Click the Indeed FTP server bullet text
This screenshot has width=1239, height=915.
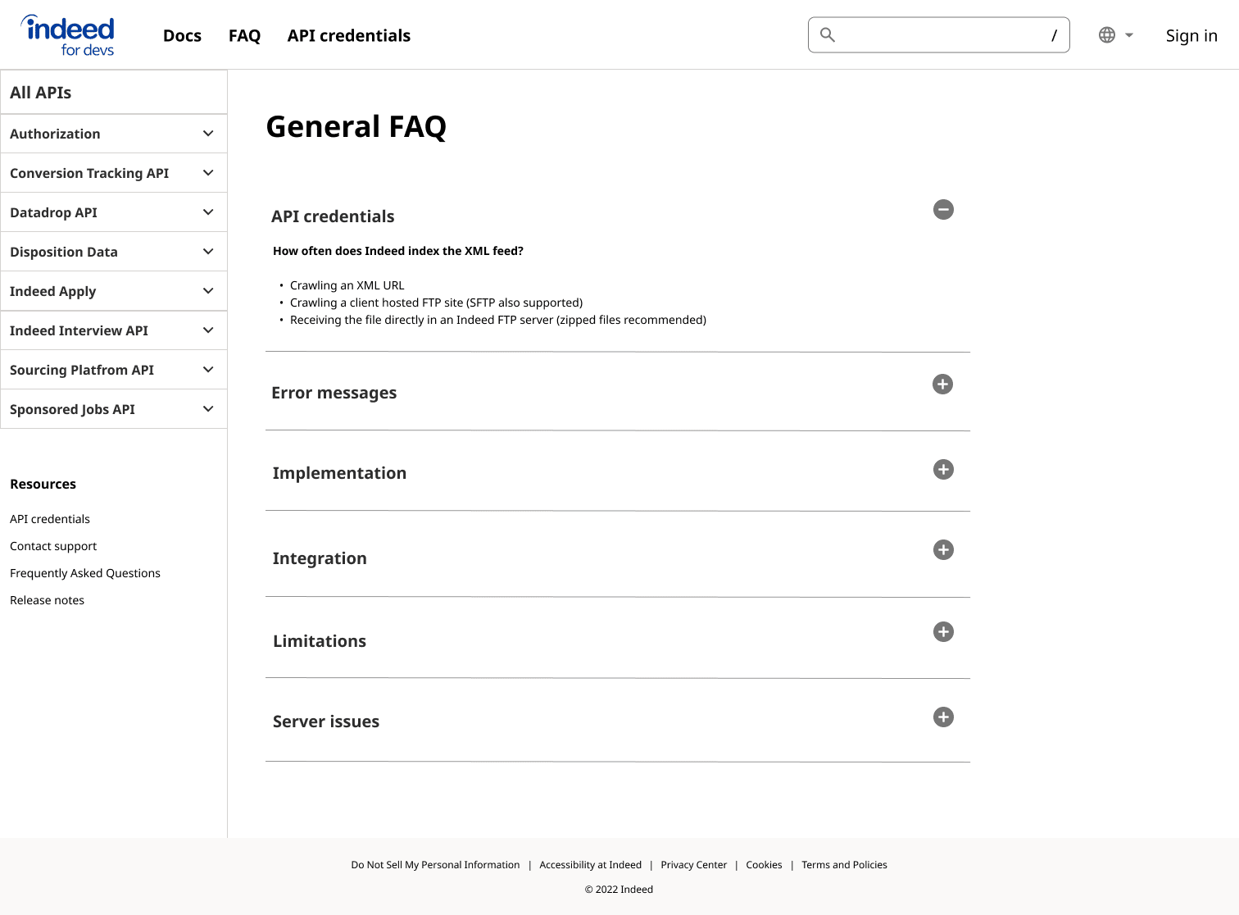coord(498,320)
